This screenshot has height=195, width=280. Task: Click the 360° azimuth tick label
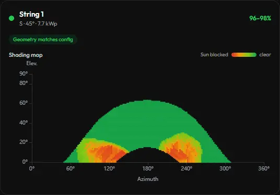click(264, 168)
